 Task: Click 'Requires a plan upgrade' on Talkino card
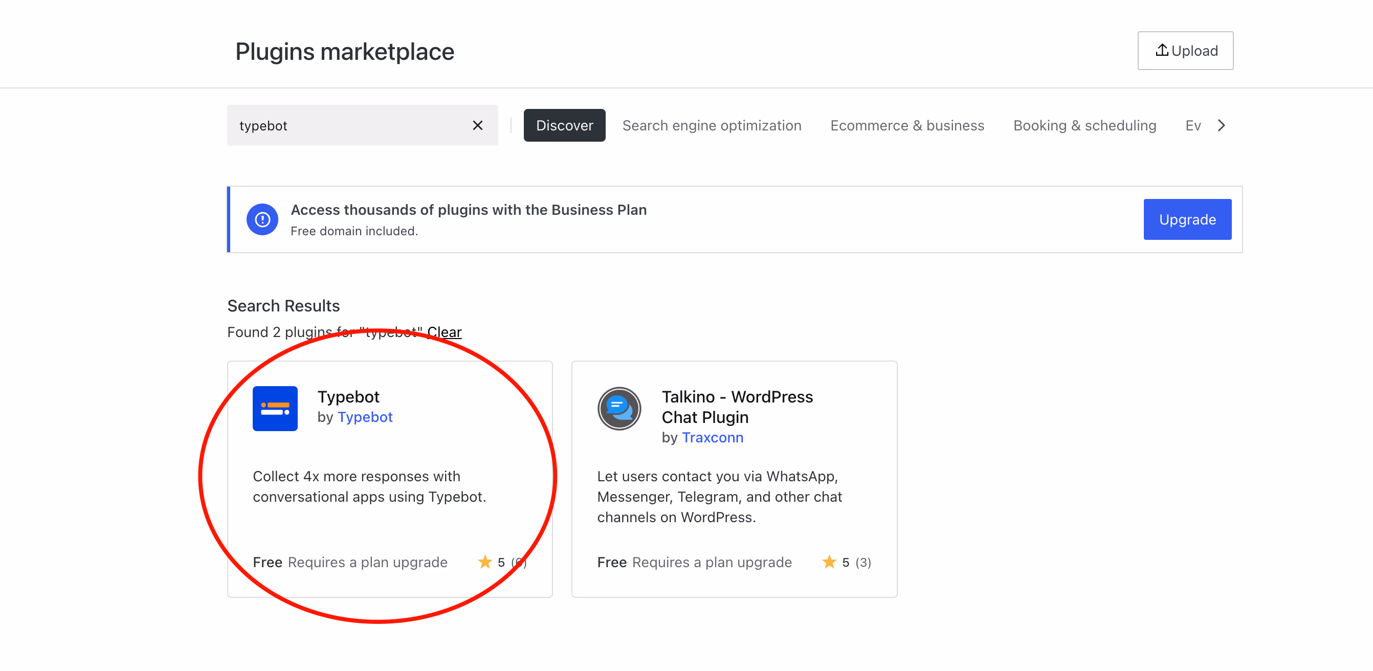[712, 562]
